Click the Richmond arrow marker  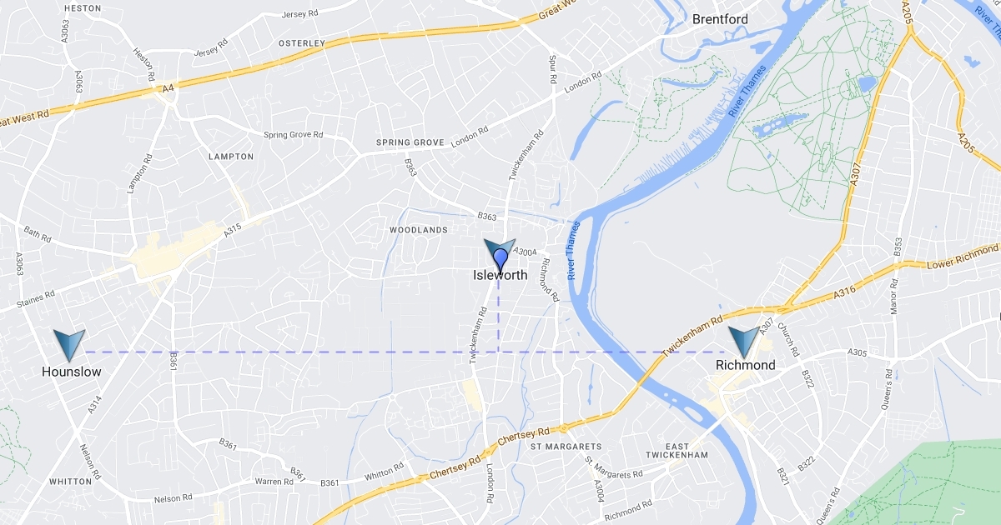[744, 342]
